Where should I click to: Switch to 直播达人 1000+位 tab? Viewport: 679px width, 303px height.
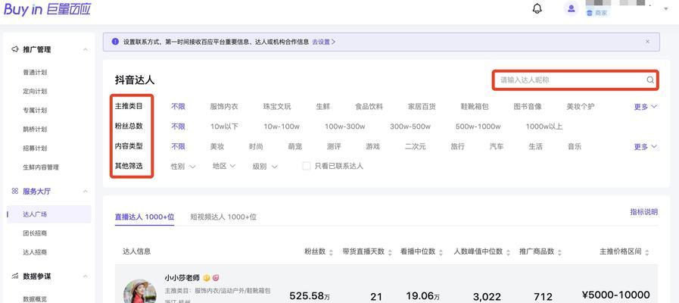[x=144, y=217]
